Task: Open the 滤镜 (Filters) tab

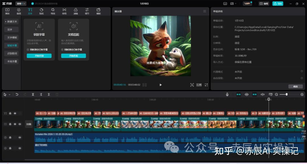Action: [76, 11]
